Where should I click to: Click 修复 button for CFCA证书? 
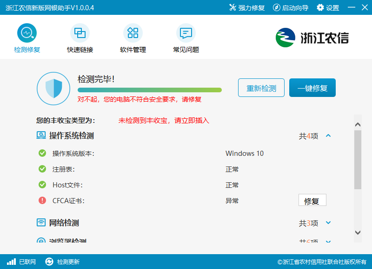(312, 200)
